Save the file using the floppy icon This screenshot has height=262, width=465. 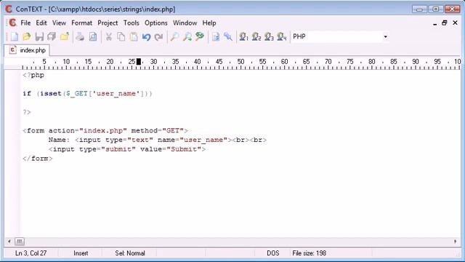(x=39, y=37)
